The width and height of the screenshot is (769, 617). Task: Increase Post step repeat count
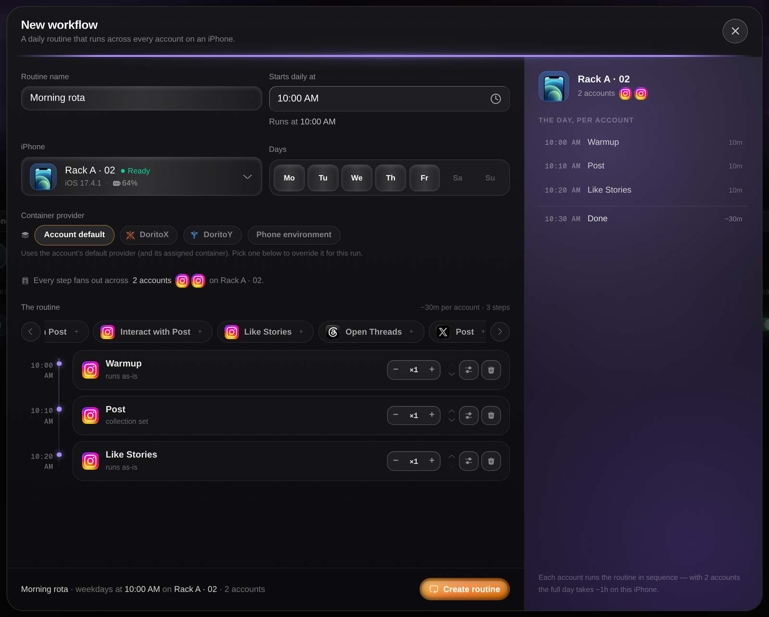[x=432, y=415]
